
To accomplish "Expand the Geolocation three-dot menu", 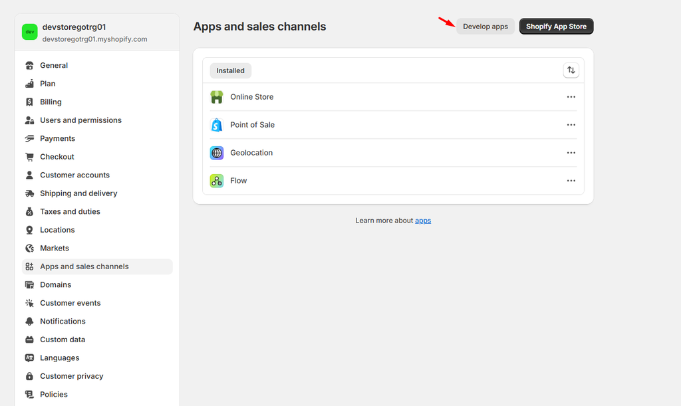I will [571, 153].
